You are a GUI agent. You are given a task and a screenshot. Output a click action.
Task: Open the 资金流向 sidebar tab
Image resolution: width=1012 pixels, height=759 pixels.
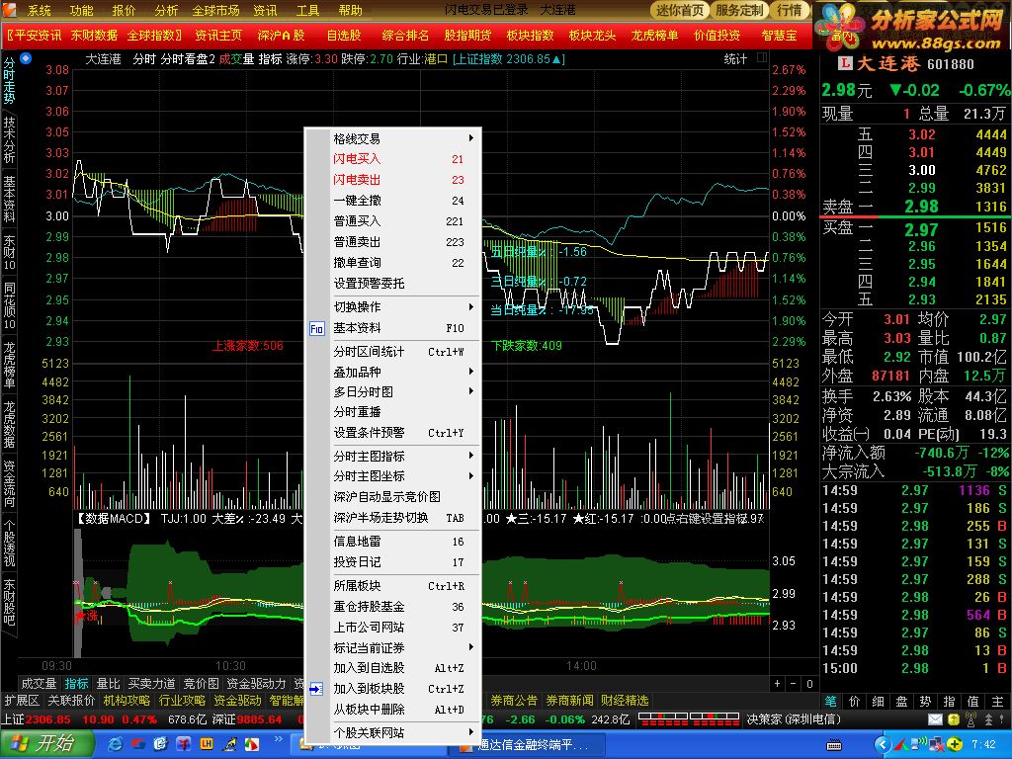point(9,482)
